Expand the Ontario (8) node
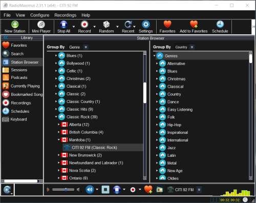 pos(58,178)
